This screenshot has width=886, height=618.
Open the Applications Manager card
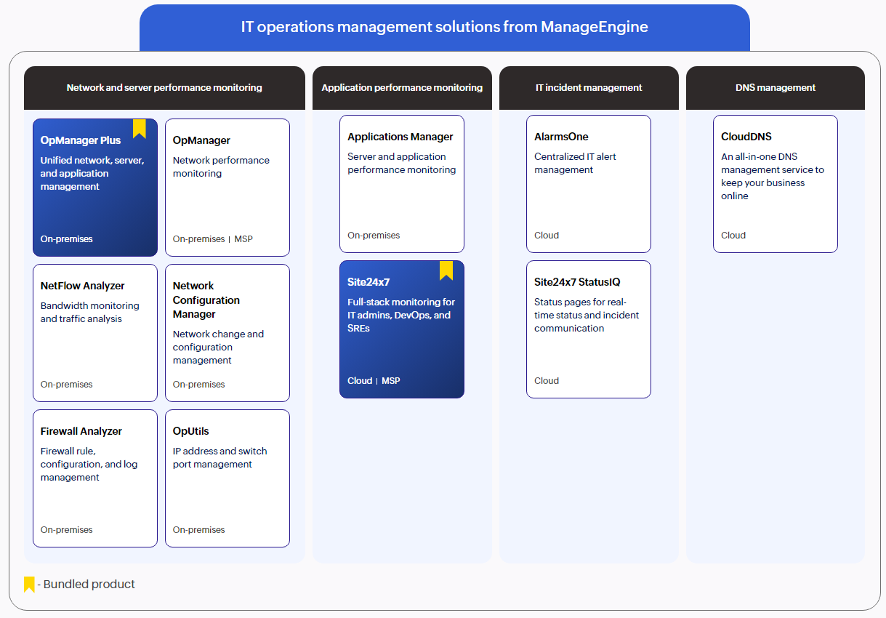pyautogui.click(x=402, y=184)
